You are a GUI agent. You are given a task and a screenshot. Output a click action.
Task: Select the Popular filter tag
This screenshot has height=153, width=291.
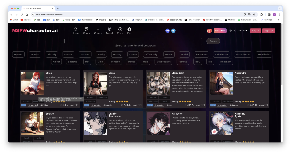point(35,55)
